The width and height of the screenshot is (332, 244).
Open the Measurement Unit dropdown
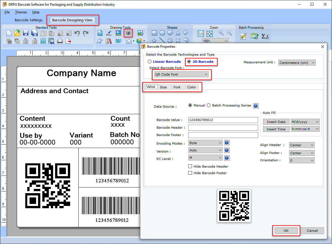click(x=297, y=63)
